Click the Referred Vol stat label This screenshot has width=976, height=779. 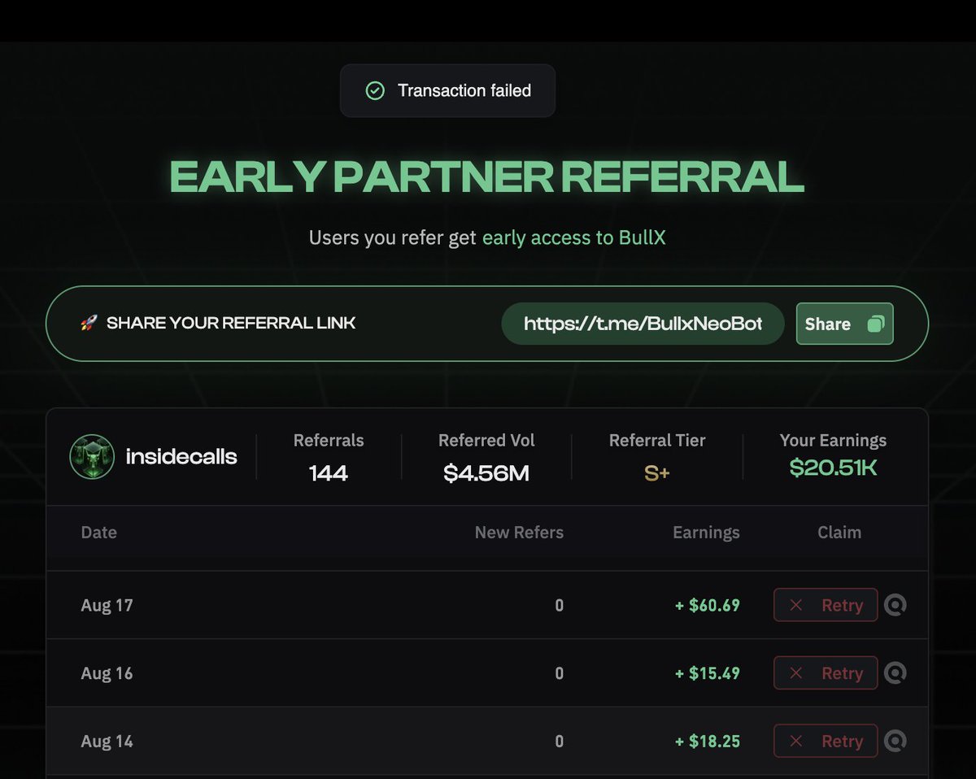tap(486, 441)
